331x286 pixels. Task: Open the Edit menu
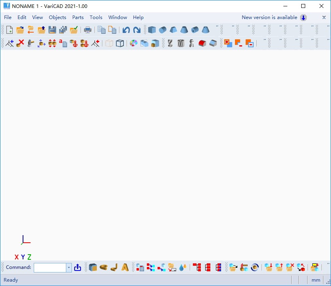(x=22, y=17)
